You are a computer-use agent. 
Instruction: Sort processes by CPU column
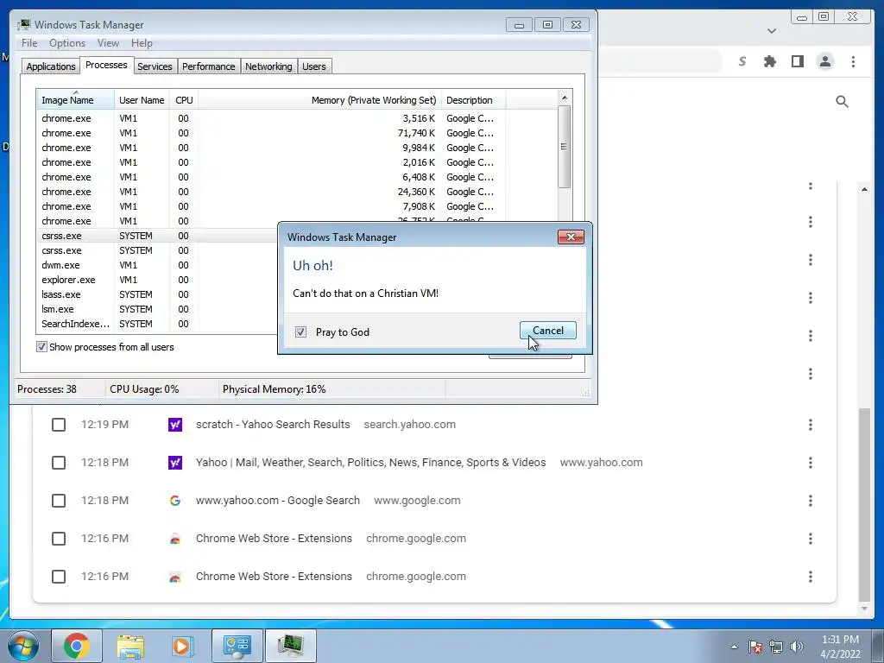(x=184, y=100)
